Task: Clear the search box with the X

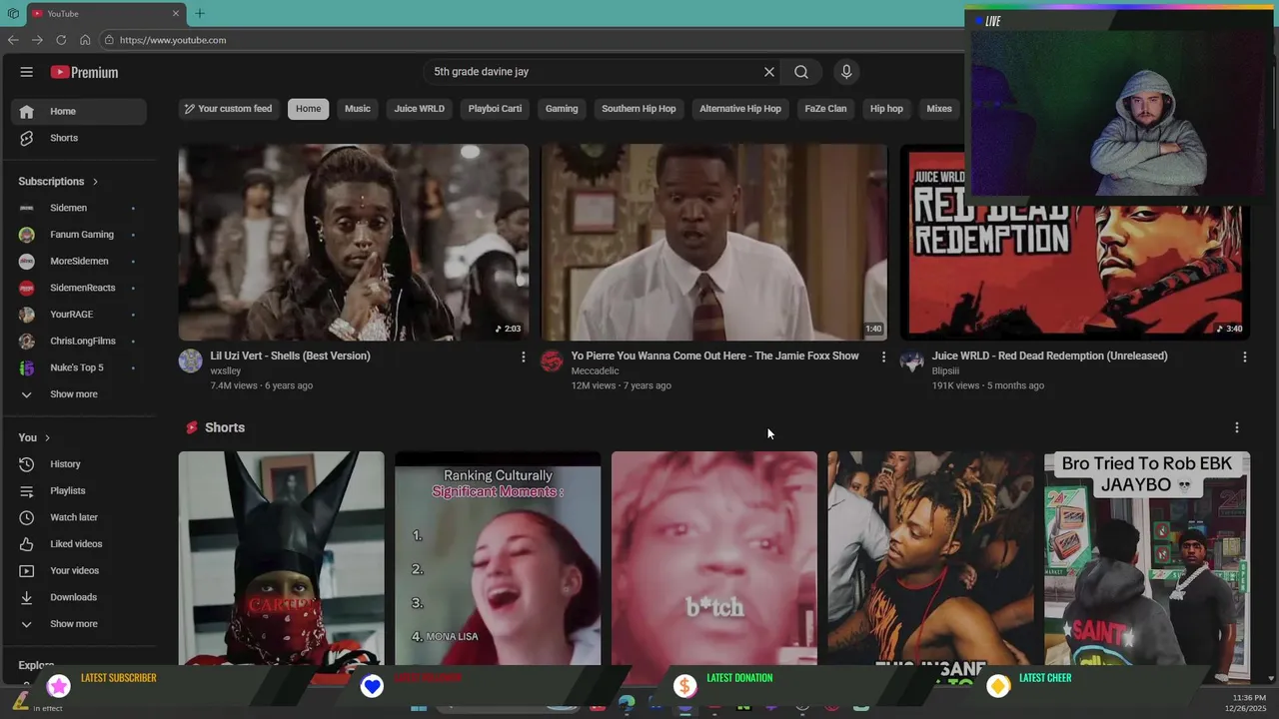Action: 769,72
